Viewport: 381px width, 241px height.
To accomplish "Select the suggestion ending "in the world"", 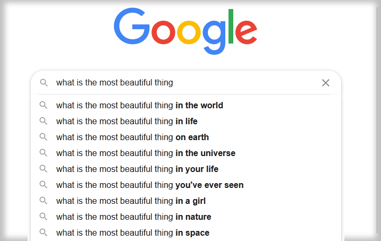I will [186, 105].
